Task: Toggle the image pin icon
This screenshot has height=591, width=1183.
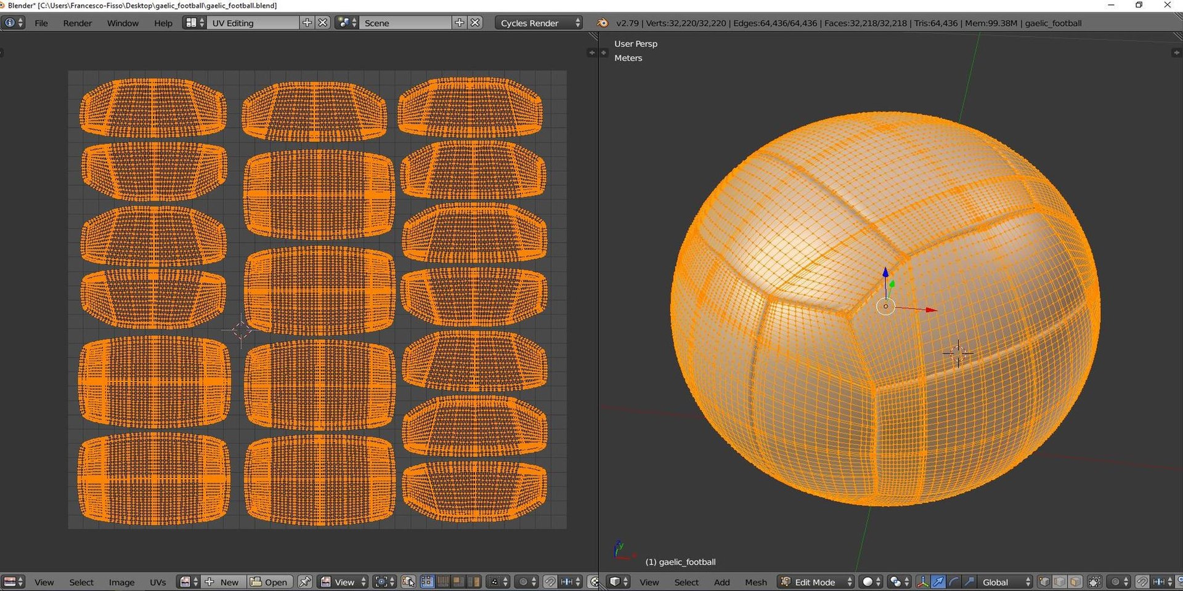Action: point(305,582)
